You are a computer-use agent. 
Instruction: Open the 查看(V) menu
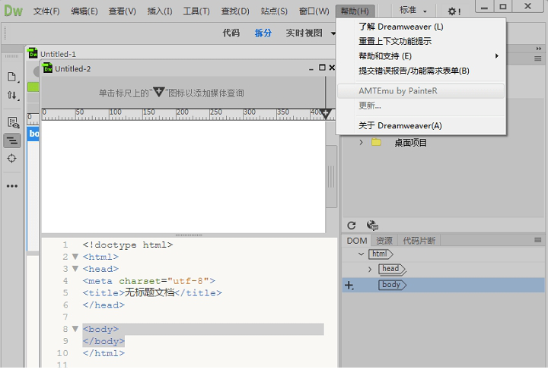122,11
